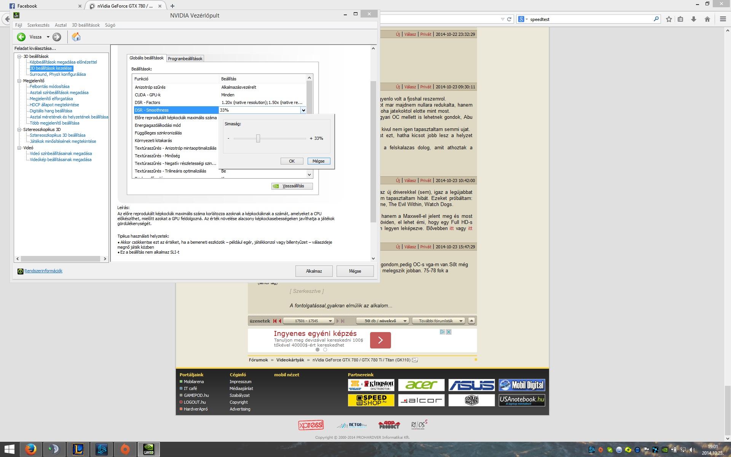Viewport: 731px width, 457px height.
Task: Select Surround, PhysX konfigurálása
Action: [58, 74]
